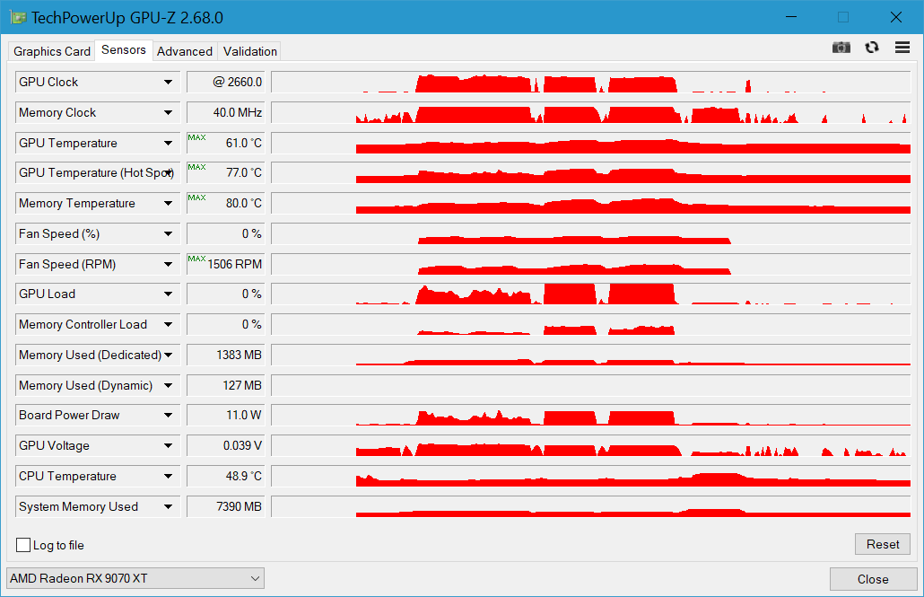Screen dimensions: 924x597
Task: Click the System Memory value 7390 MB
Action: click(226, 506)
